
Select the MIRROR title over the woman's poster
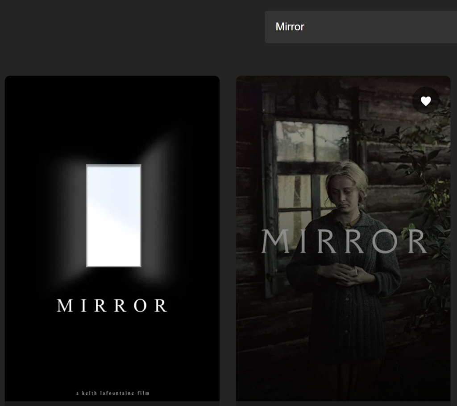coord(344,242)
